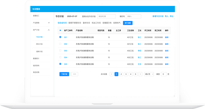This screenshot has width=205, height=109.
Task: Check the checkbox for work order 002
Action: point(60,44)
